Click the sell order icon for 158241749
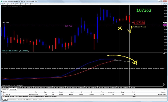Image resolution: width=168 pixels, height=102 pixels. point(3,94)
